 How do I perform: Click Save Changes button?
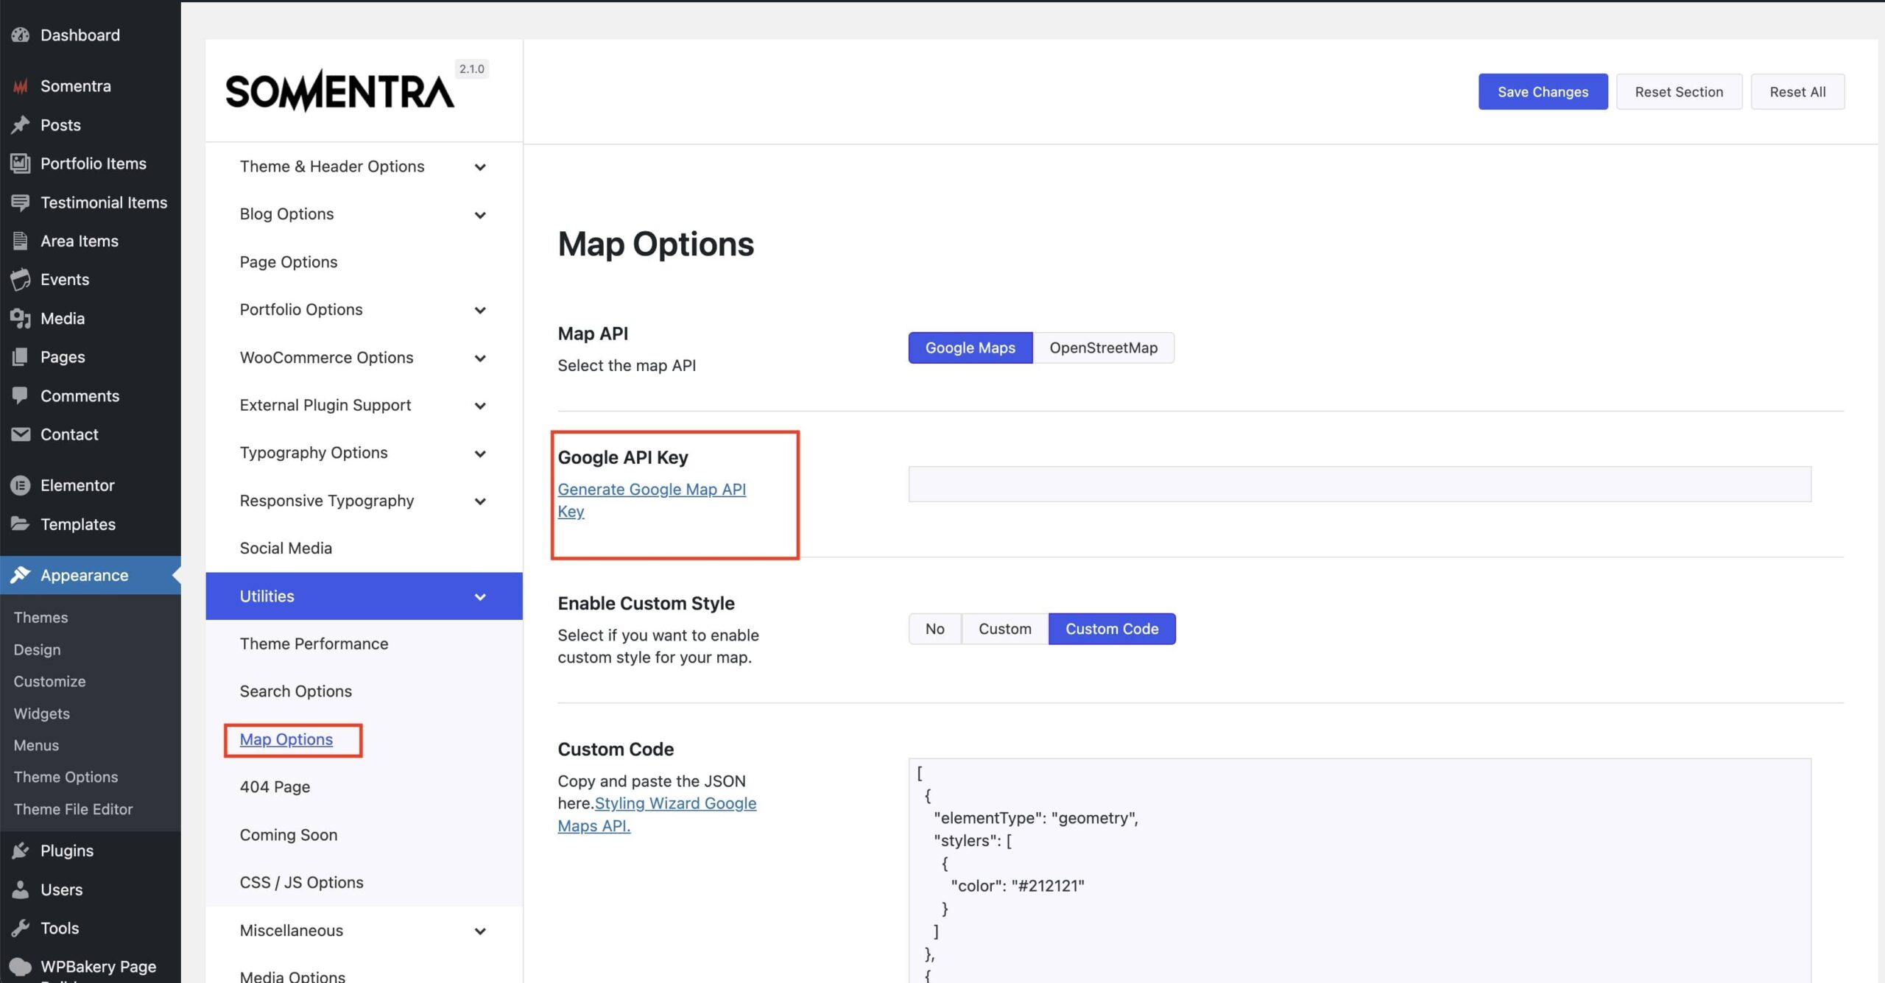coord(1543,91)
